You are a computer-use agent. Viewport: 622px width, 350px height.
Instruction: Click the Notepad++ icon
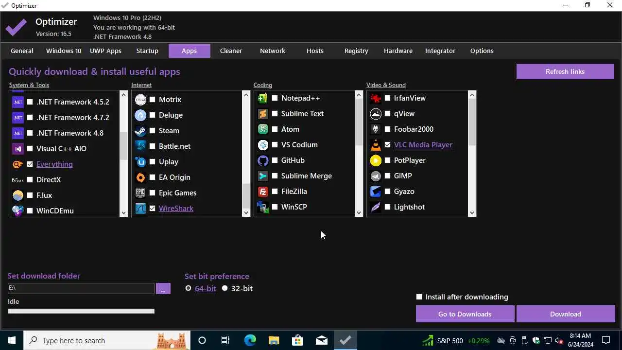263,98
